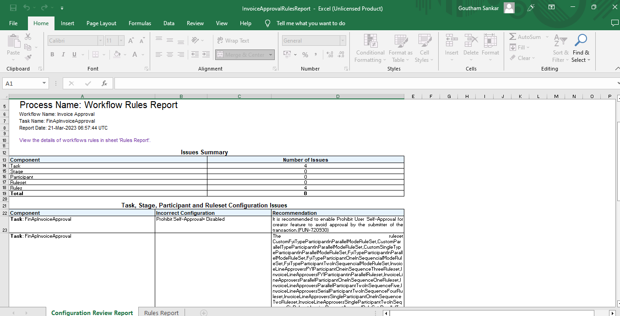Open the Sort & Filter tool
Image resolution: width=620 pixels, height=316 pixels.
560,48
